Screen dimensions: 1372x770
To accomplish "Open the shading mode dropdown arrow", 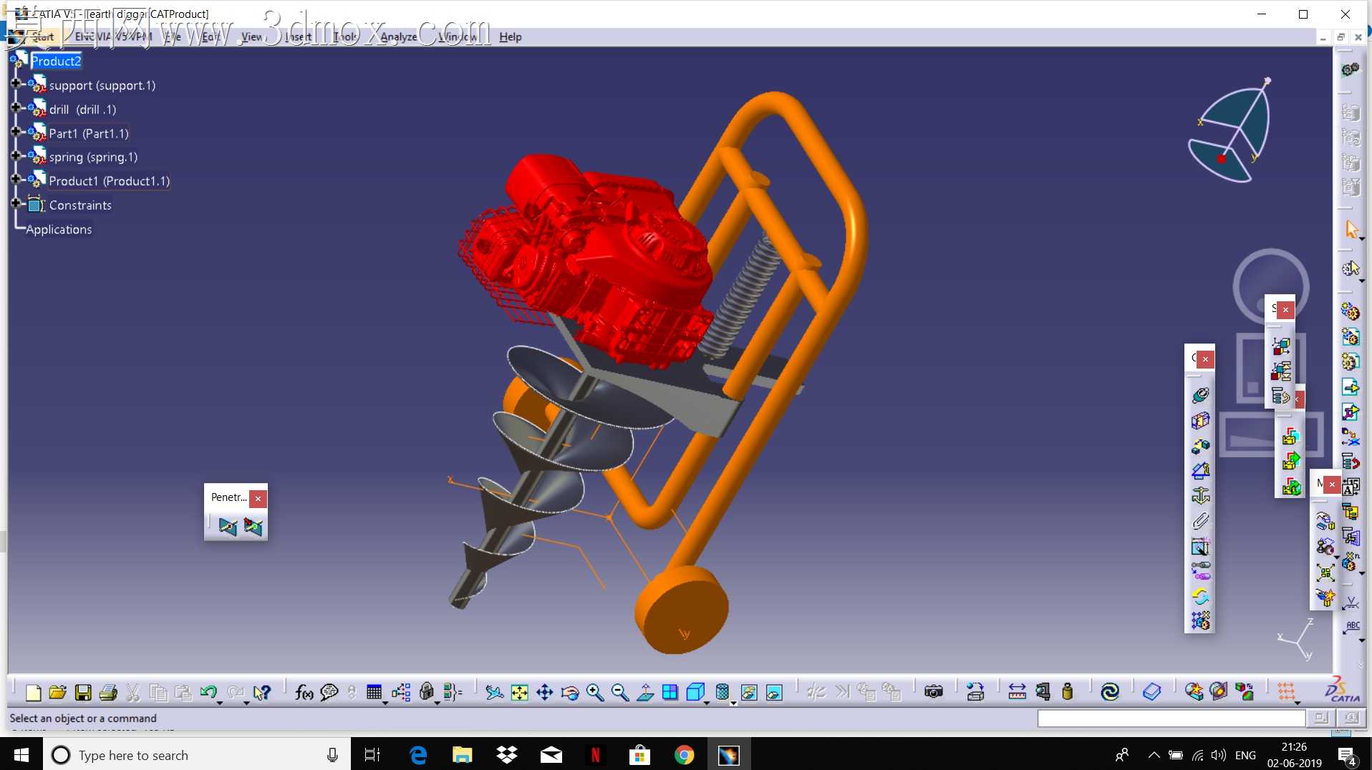I will pos(734,703).
